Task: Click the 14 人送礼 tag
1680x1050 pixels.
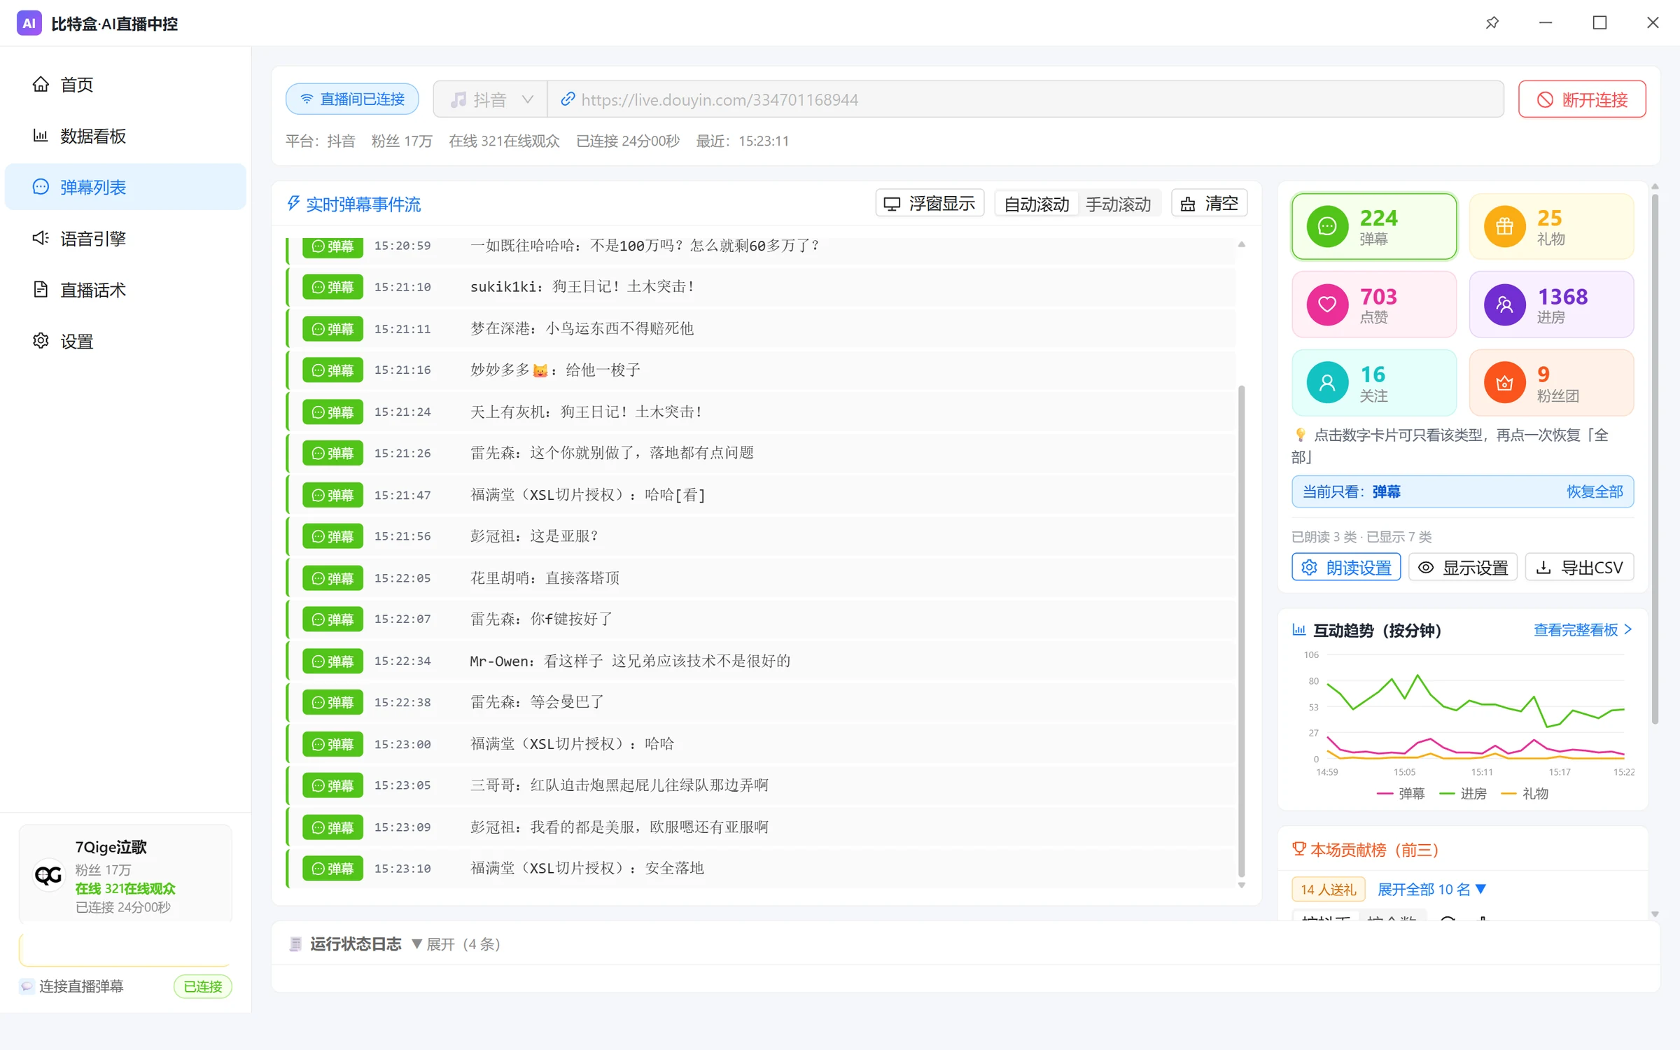Action: (1329, 889)
